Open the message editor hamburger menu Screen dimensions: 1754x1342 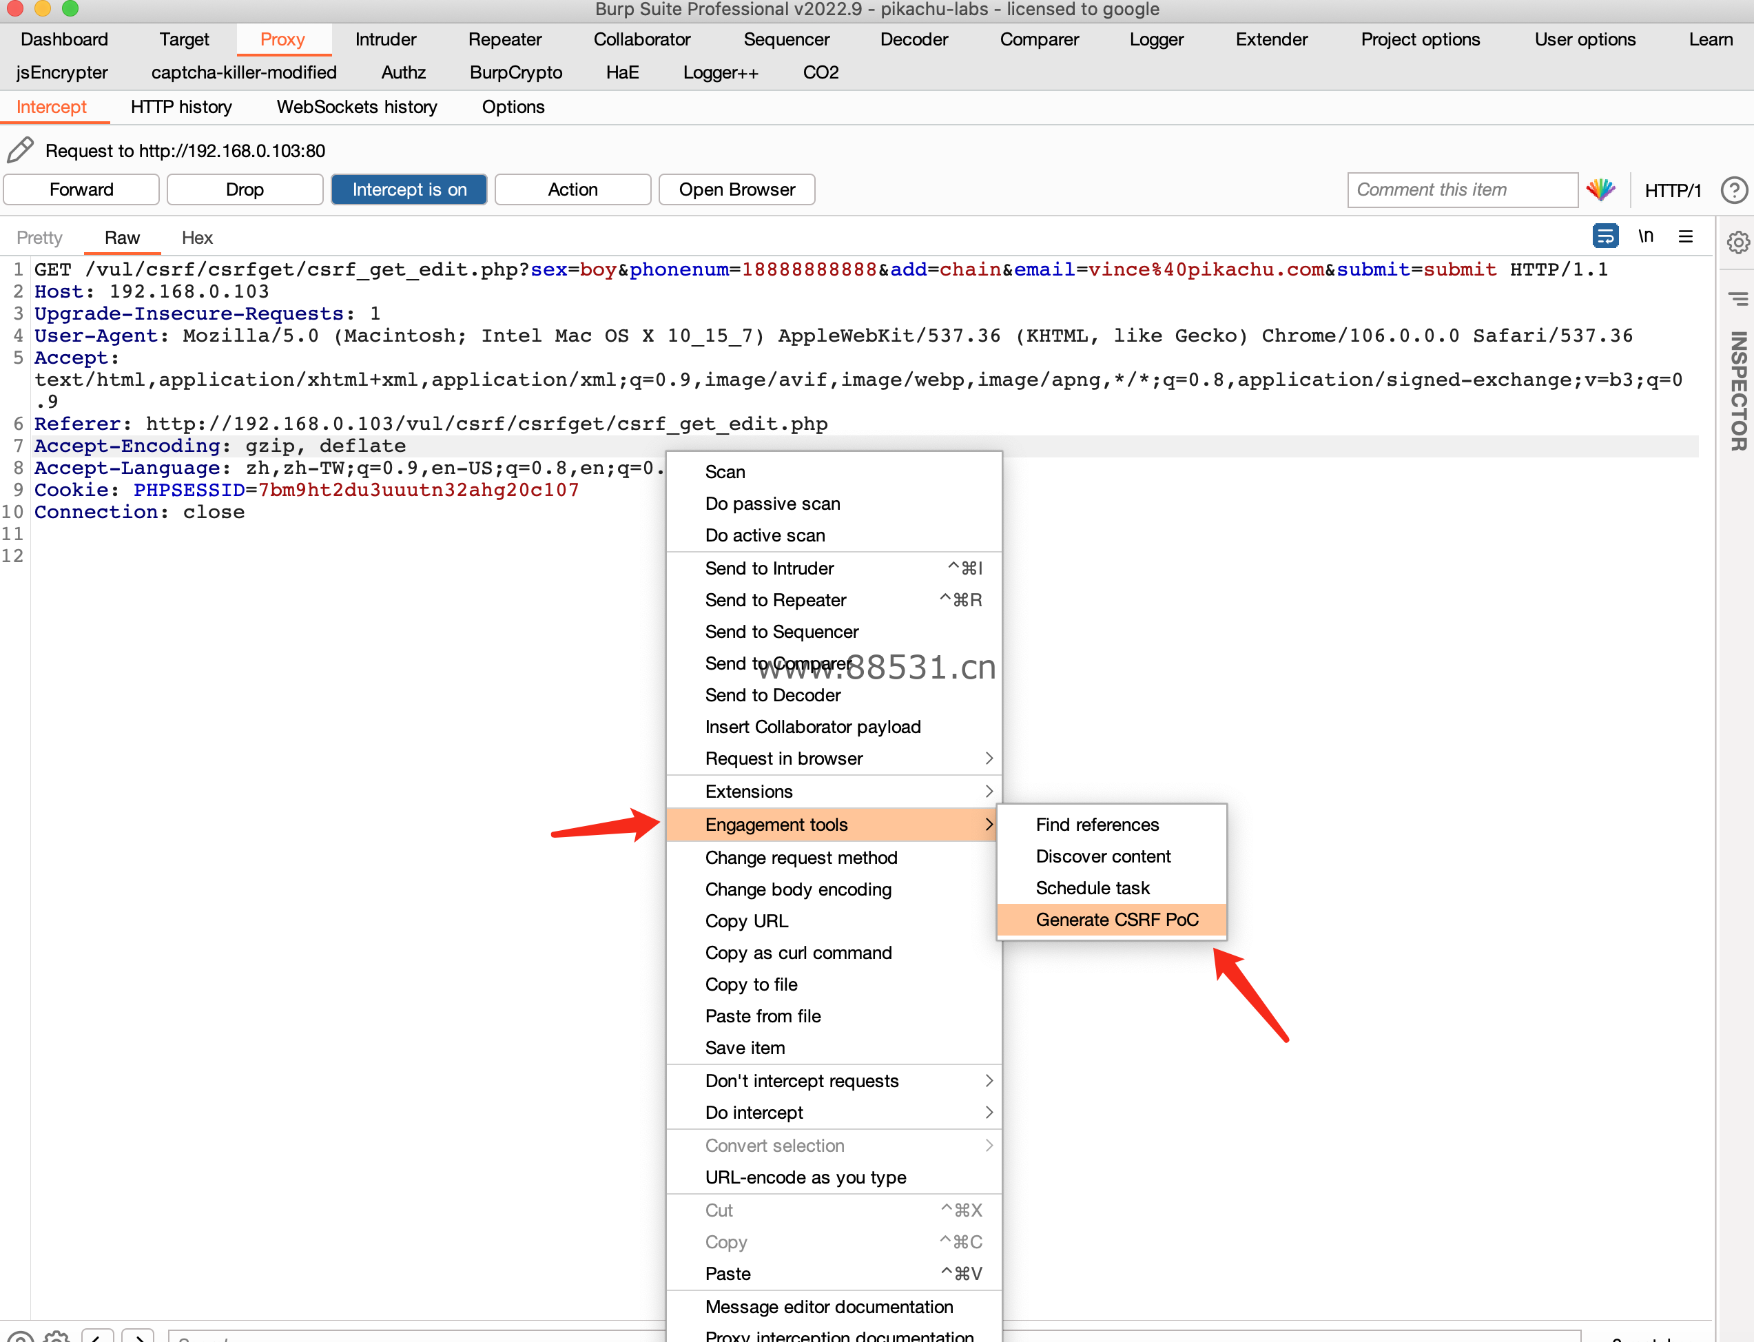tap(1685, 236)
